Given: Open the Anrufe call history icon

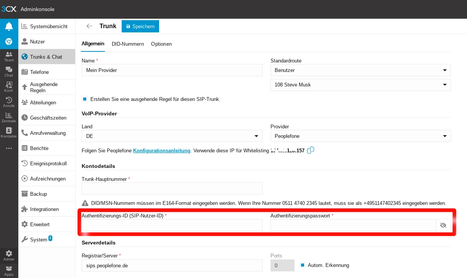Looking at the screenshot, I should click(9, 102).
